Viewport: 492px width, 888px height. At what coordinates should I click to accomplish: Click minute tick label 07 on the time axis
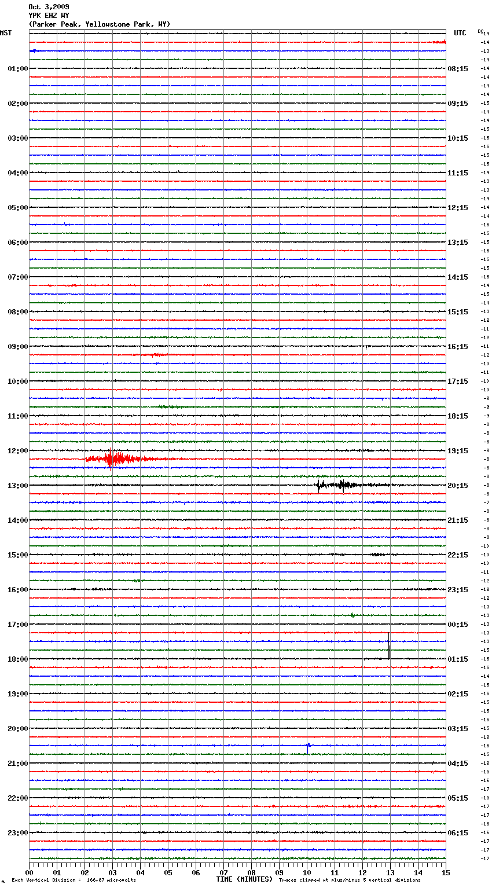[223, 872]
